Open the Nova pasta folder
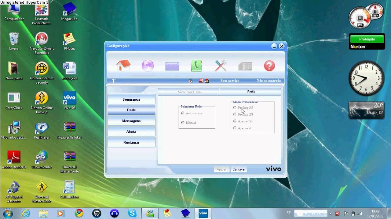391x219 pixels. [x=14, y=71]
